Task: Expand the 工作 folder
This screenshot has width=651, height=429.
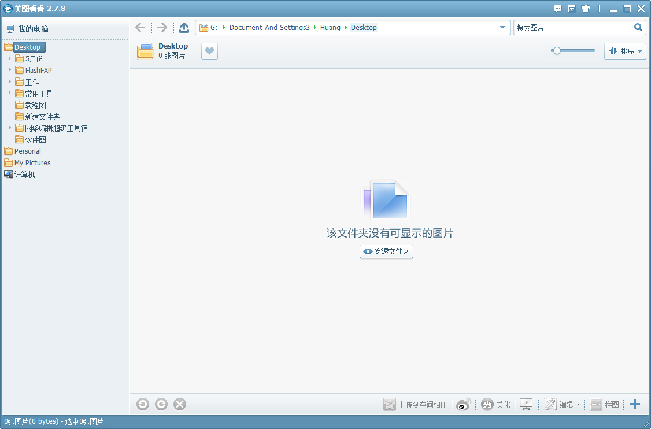Action: click(x=10, y=82)
